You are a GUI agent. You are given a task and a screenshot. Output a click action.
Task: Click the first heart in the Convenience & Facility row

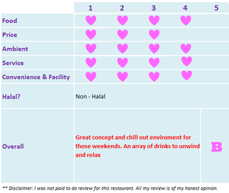click(91, 77)
